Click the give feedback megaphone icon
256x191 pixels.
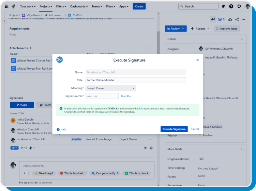click(213, 19)
